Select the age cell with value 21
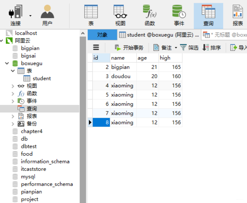247x203 pixels. [148, 67]
